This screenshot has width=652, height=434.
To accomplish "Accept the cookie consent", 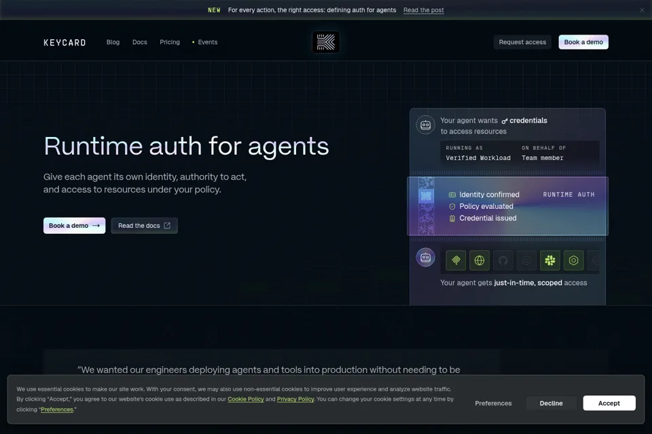I will click(x=609, y=403).
